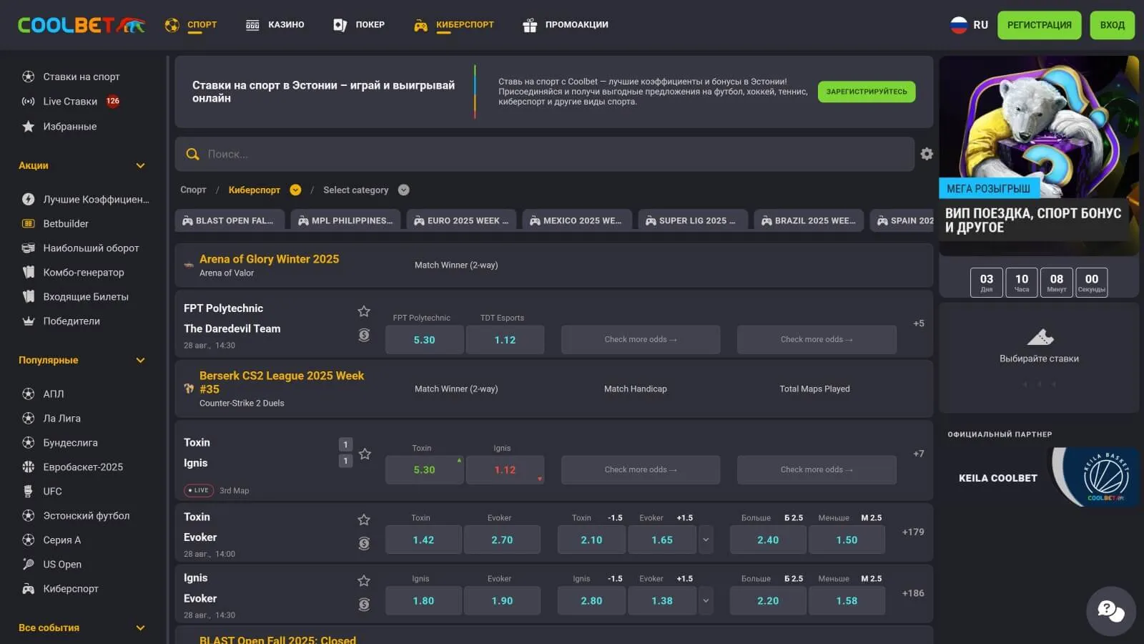
Task: Open Ставки на спорт in sidebar
Action: (x=81, y=77)
